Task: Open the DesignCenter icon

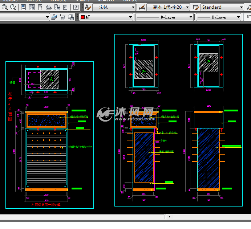Action: click(x=32, y=7)
